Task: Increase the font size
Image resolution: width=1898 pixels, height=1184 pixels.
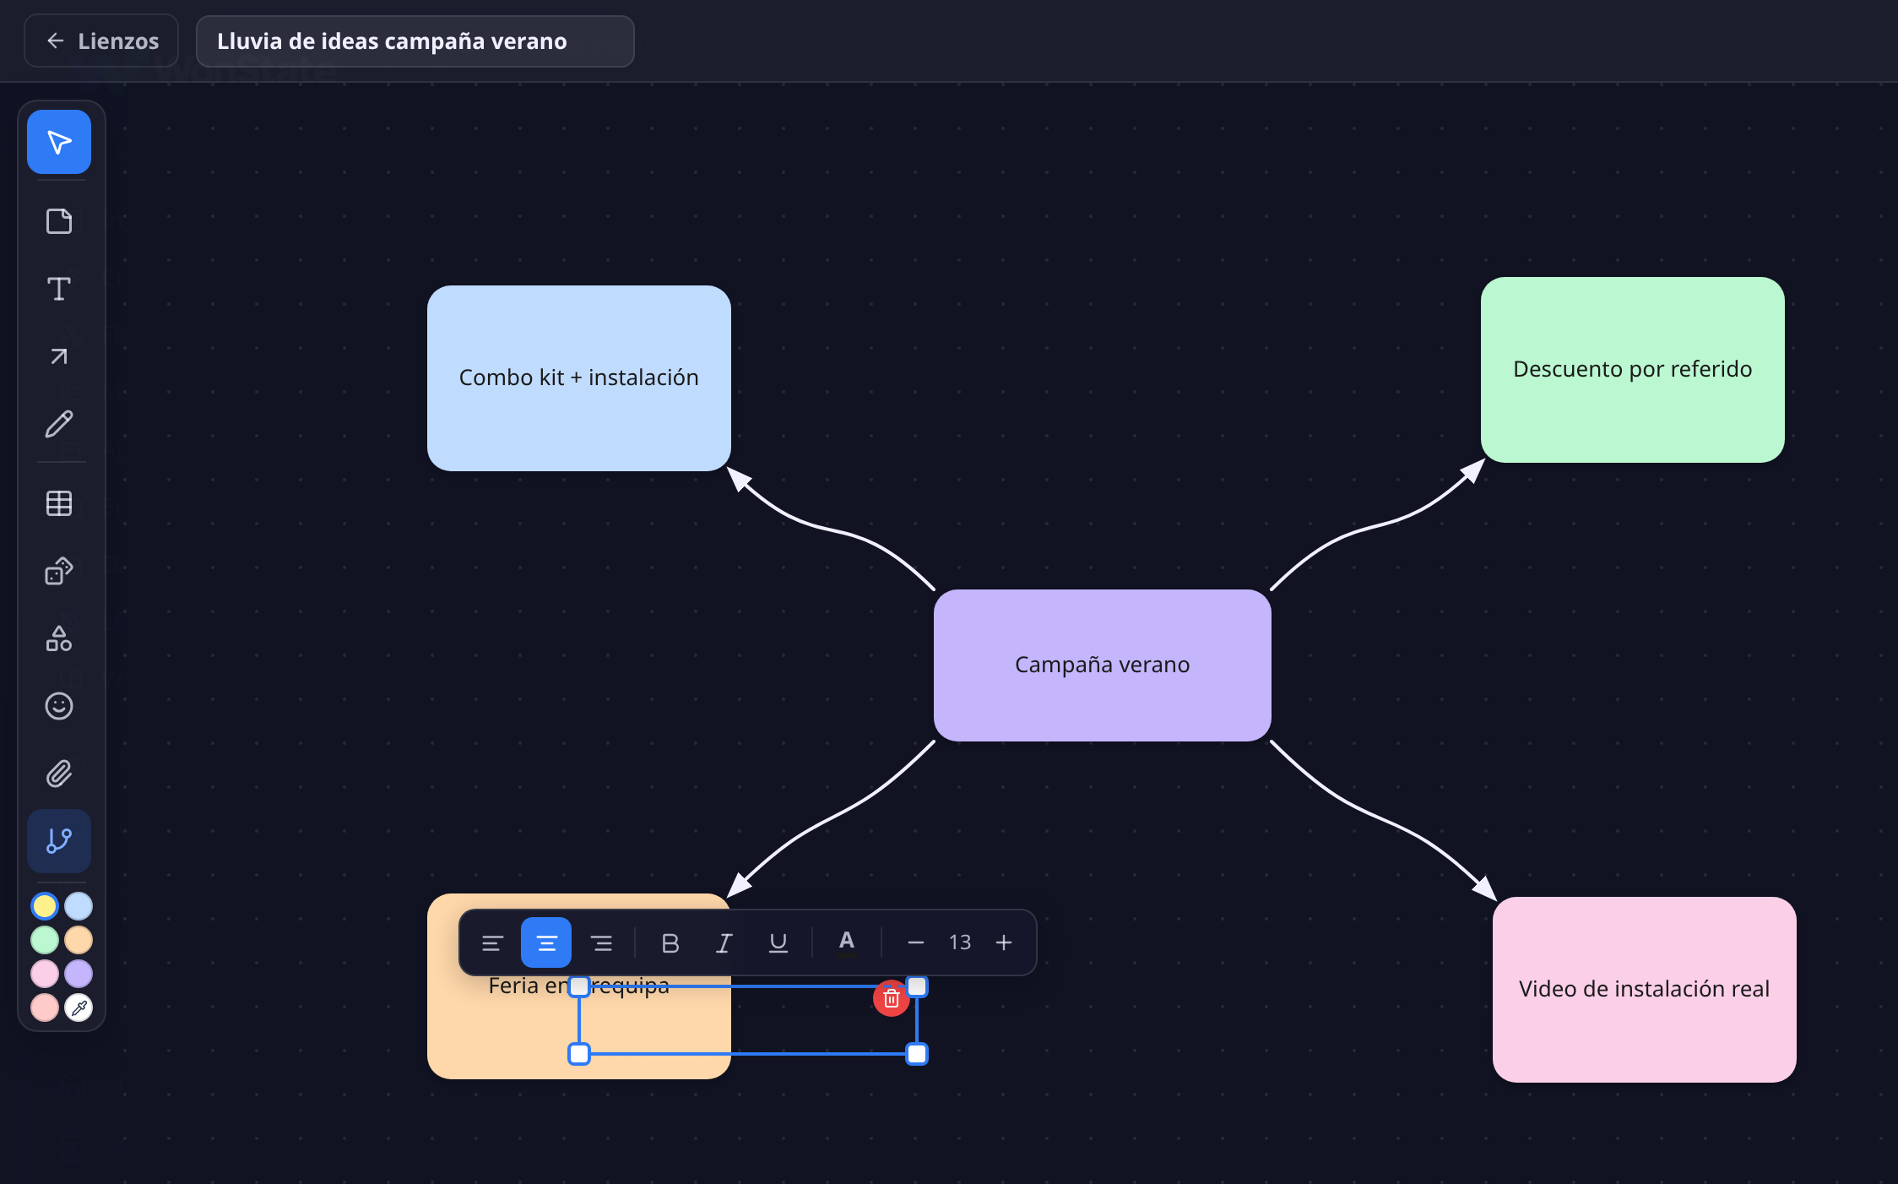Action: point(1004,942)
